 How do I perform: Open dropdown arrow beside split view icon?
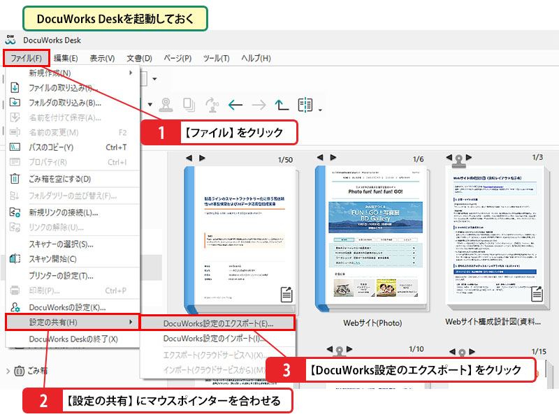(x=320, y=110)
